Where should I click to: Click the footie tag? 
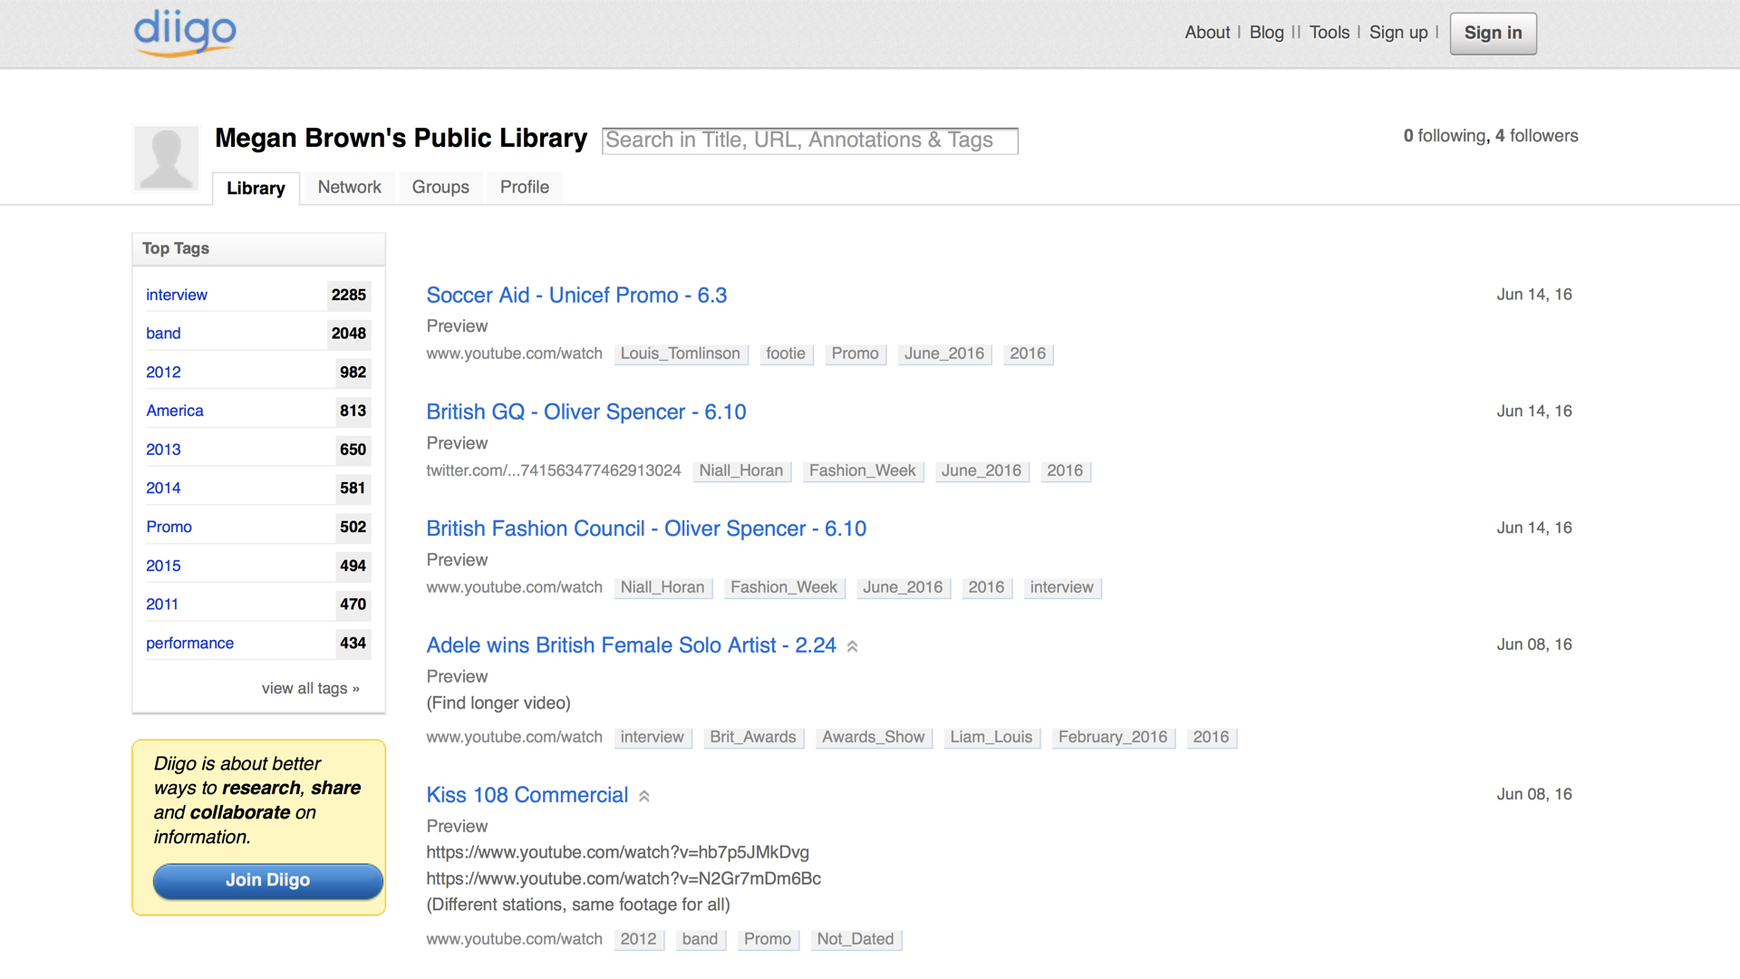(786, 354)
